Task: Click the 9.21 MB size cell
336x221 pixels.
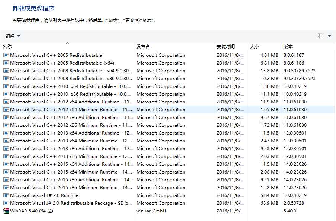Action: click(269, 180)
